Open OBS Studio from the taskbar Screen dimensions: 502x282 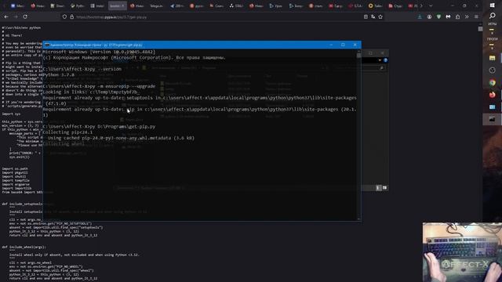pos(493,70)
